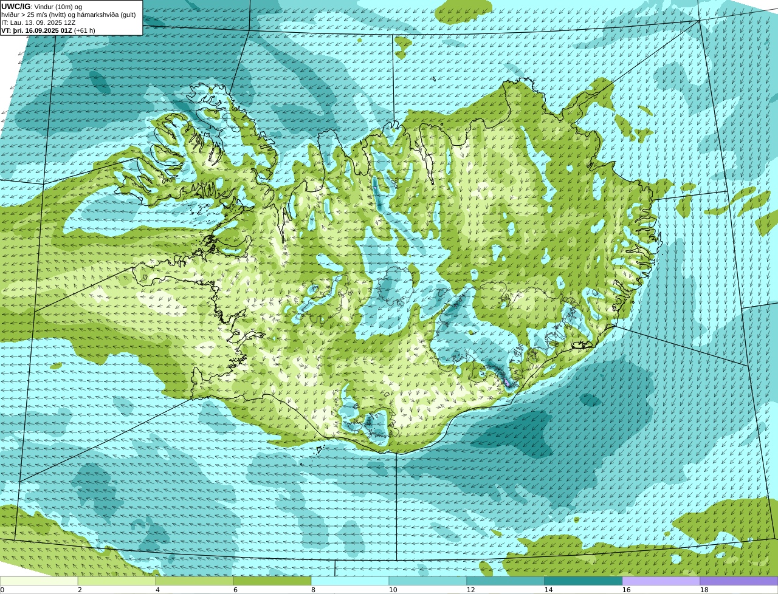Click the legend scale label '12'
The image size is (778, 594).
(470, 590)
